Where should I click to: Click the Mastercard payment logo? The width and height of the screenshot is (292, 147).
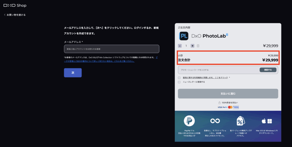coord(230,107)
